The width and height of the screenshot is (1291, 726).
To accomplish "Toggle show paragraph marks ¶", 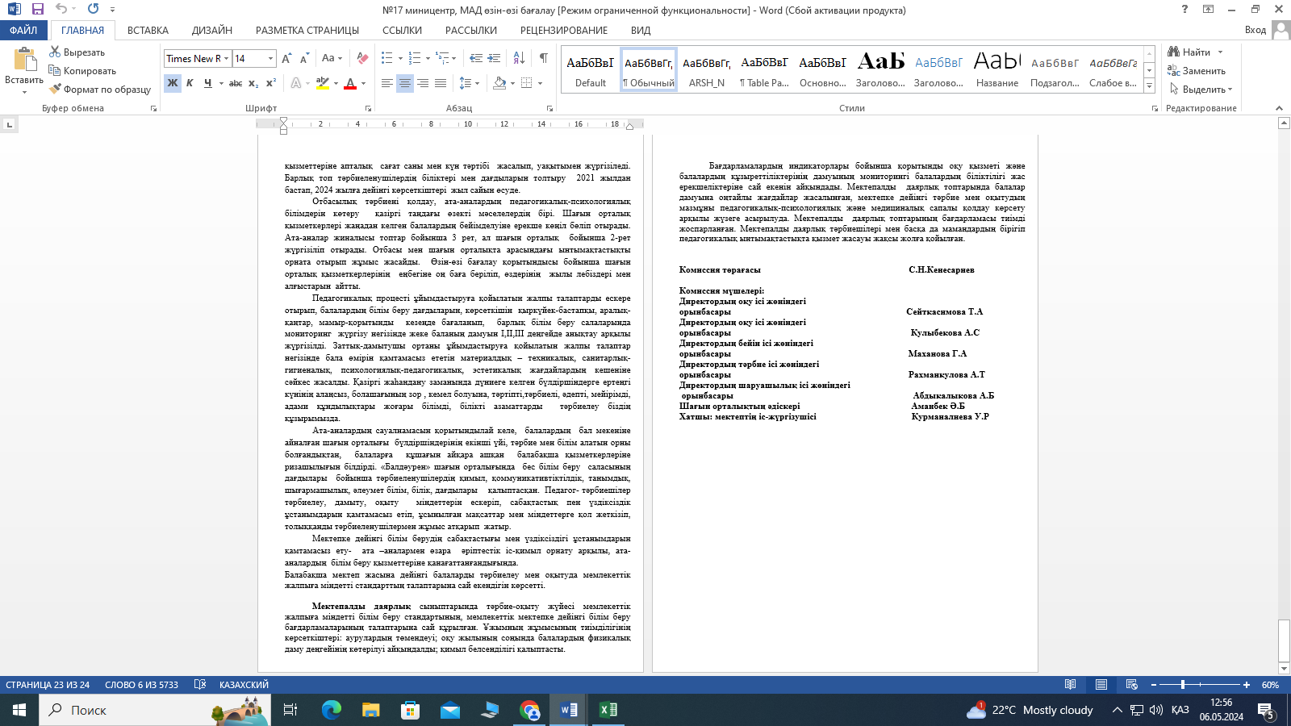I will pyautogui.click(x=544, y=58).
